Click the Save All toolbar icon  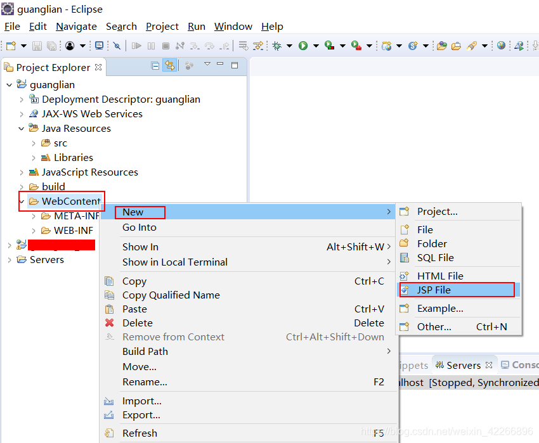51,46
